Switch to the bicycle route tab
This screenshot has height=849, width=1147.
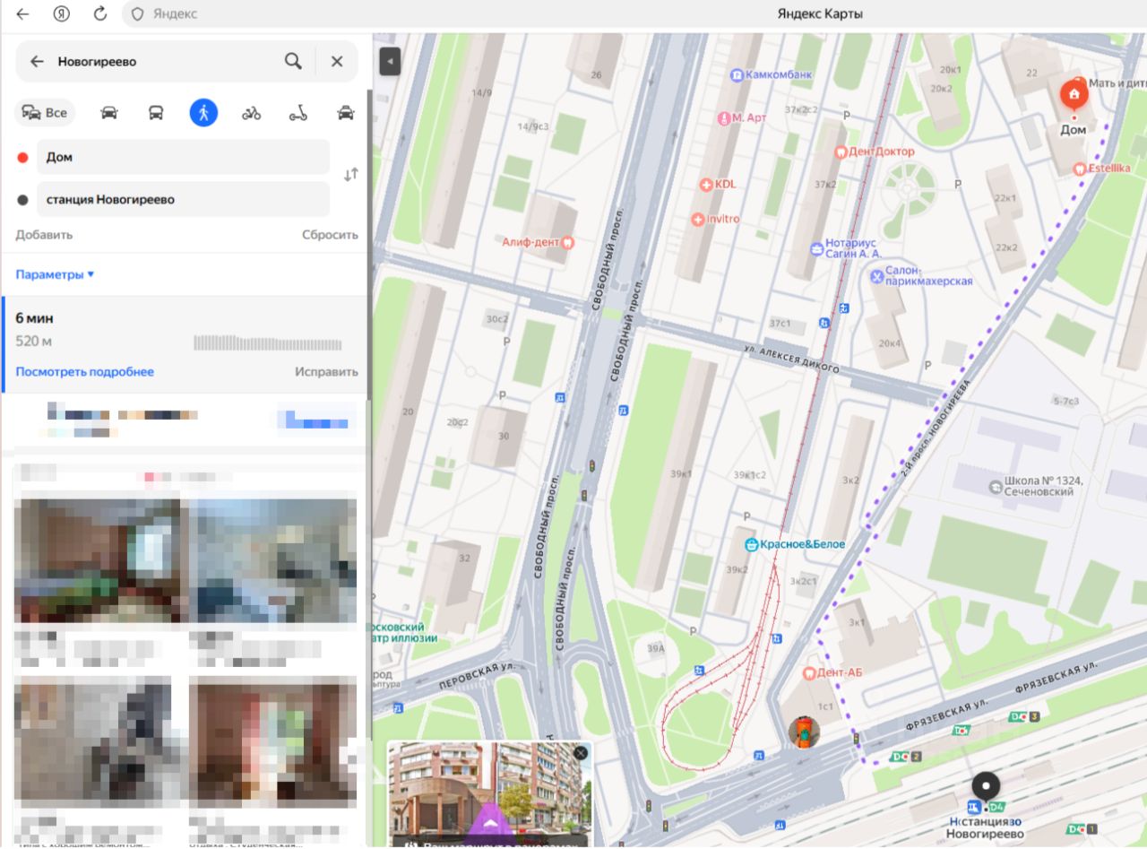click(251, 112)
